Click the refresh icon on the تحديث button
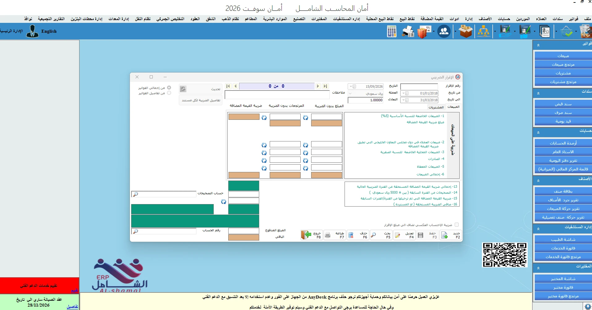 pos(183,89)
